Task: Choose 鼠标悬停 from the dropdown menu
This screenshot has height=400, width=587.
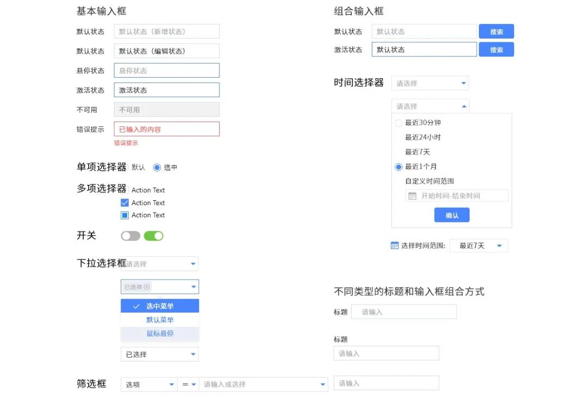Action: point(160,334)
